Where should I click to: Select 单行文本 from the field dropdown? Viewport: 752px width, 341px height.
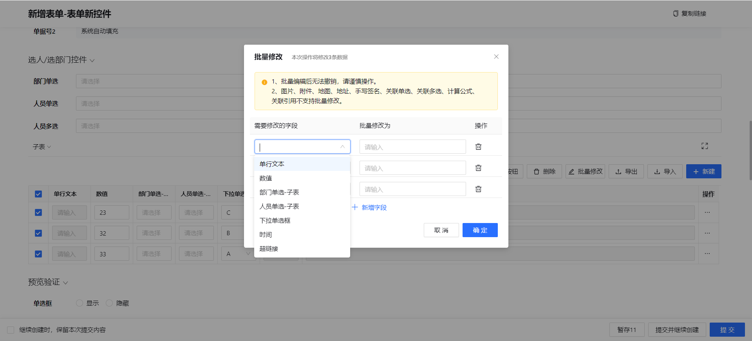tap(302, 164)
